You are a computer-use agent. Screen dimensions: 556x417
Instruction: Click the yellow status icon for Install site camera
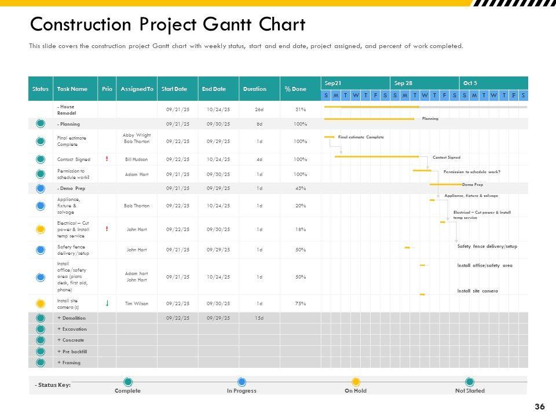tap(41, 303)
